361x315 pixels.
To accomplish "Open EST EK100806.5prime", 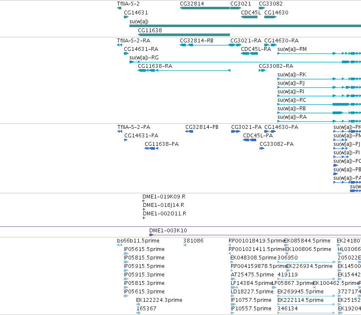I will point(308,249).
